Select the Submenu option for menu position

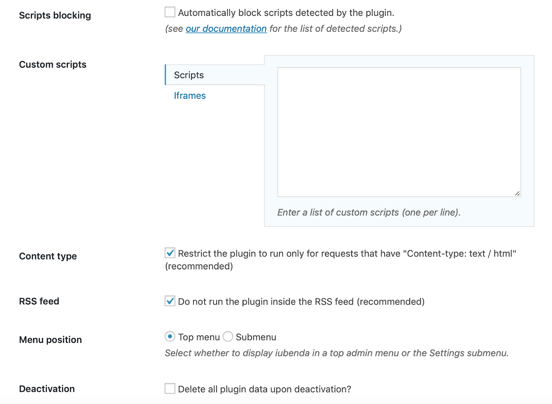pyautogui.click(x=228, y=337)
